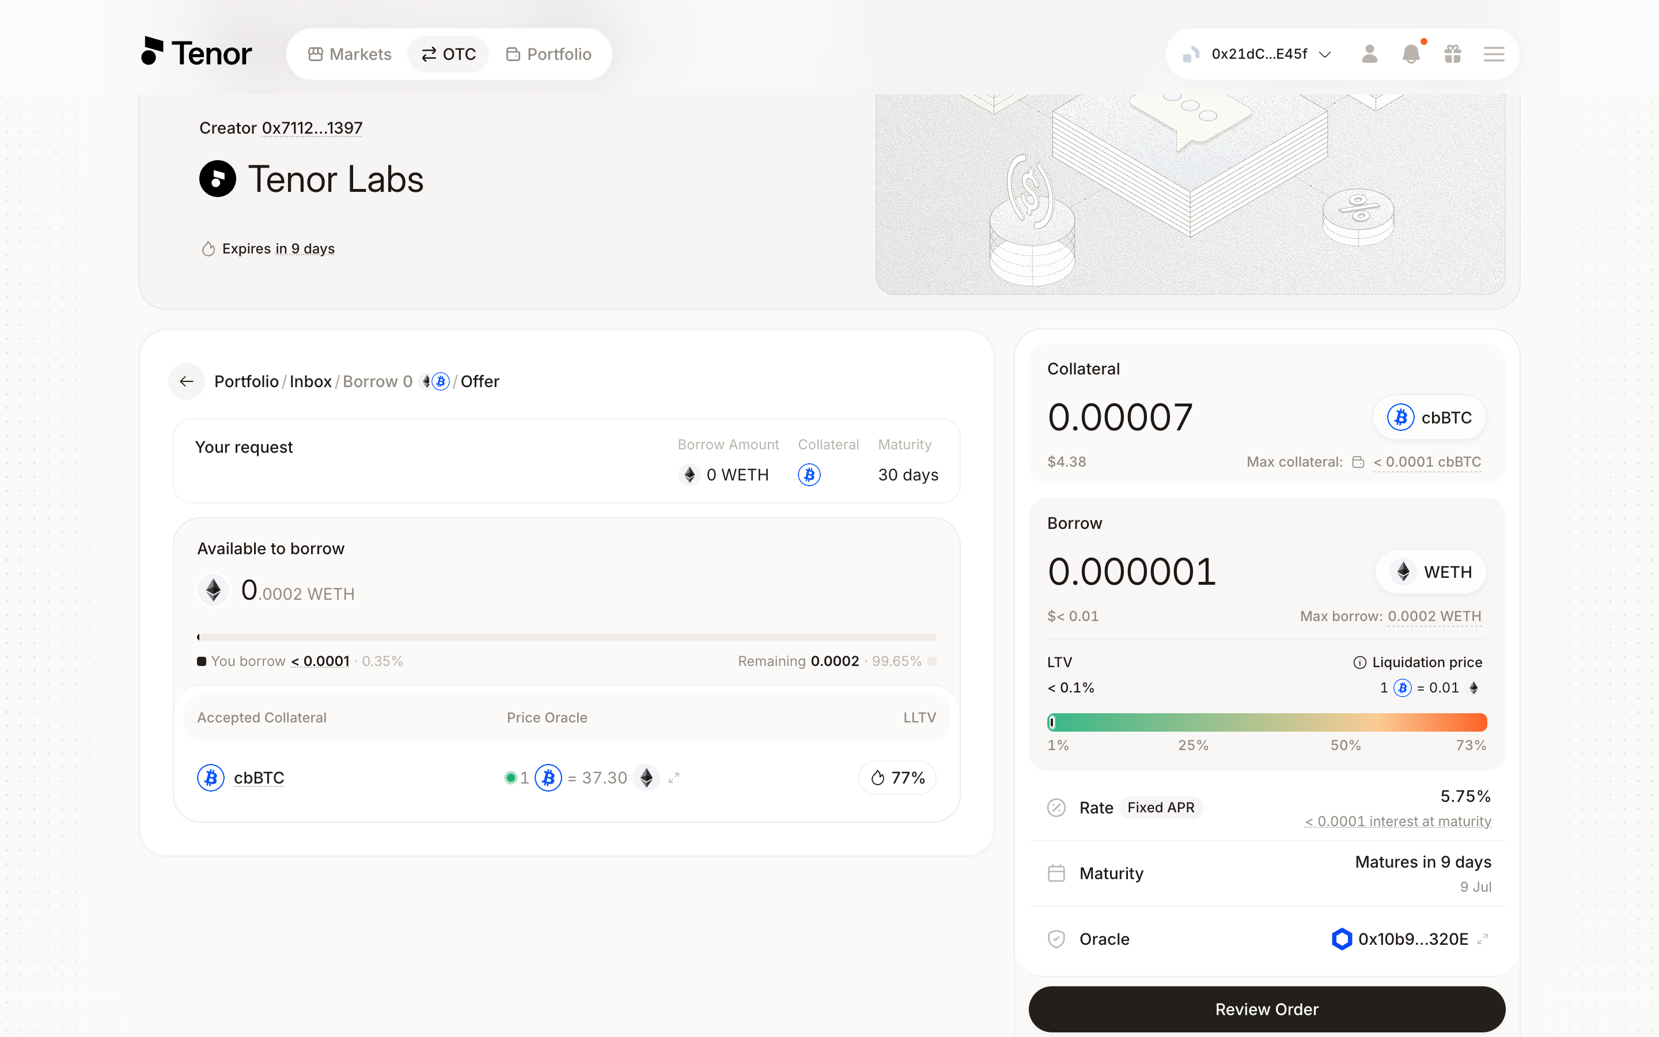Click the Oracle shield icon
Viewport: 1659px width, 1037px height.
click(x=1056, y=939)
